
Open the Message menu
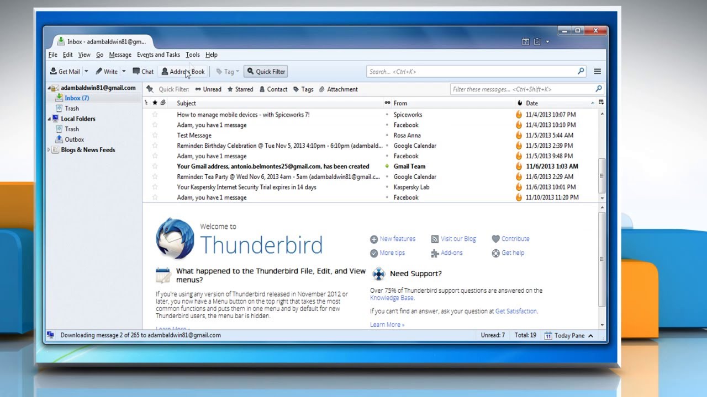pyautogui.click(x=120, y=55)
